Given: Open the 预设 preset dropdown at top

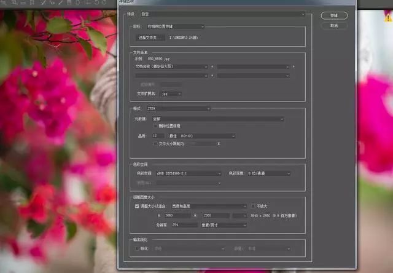Looking at the screenshot, I should [222, 14].
